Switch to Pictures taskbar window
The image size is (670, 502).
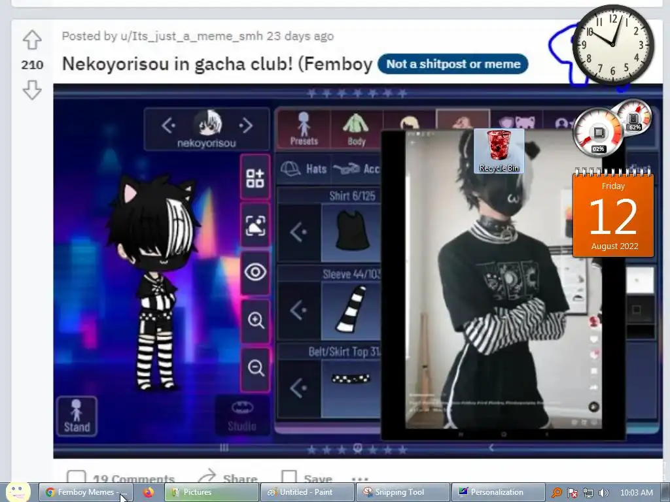[211, 492]
